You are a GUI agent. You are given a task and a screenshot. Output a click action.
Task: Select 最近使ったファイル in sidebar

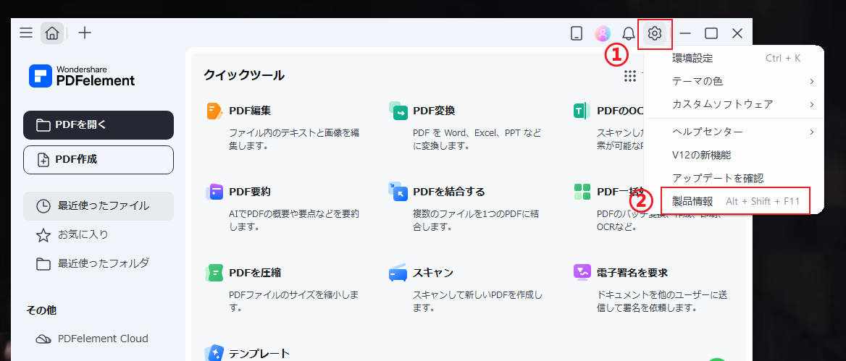tap(99, 206)
